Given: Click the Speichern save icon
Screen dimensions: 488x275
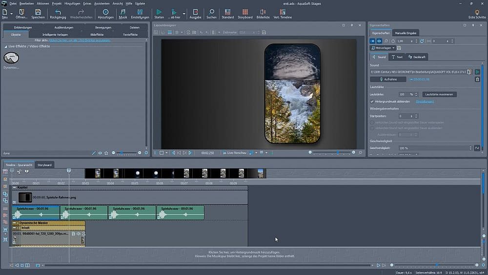Looking at the screenshot, I should pos(38,12).
